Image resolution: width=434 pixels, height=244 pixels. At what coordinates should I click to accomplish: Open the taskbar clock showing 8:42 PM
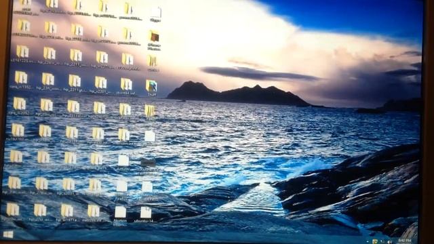pos(405,241)
